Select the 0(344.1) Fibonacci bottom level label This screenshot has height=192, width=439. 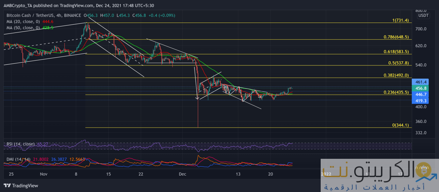coord(400,125)
